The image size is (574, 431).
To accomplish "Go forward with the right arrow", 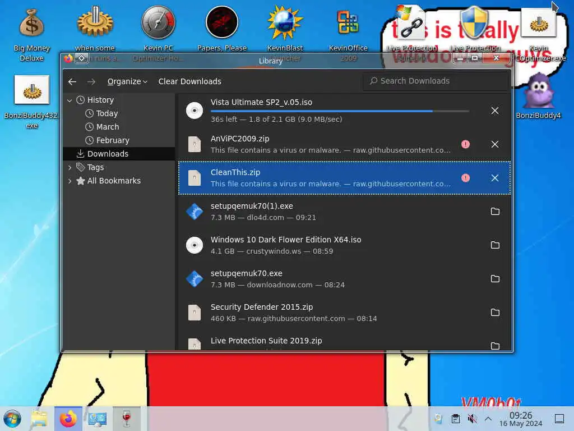I will (91, 81).
